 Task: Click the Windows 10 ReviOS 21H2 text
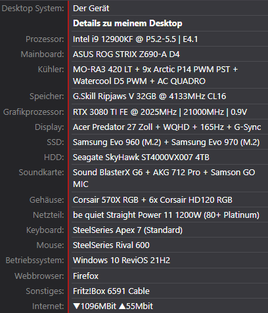click(122, 261)
